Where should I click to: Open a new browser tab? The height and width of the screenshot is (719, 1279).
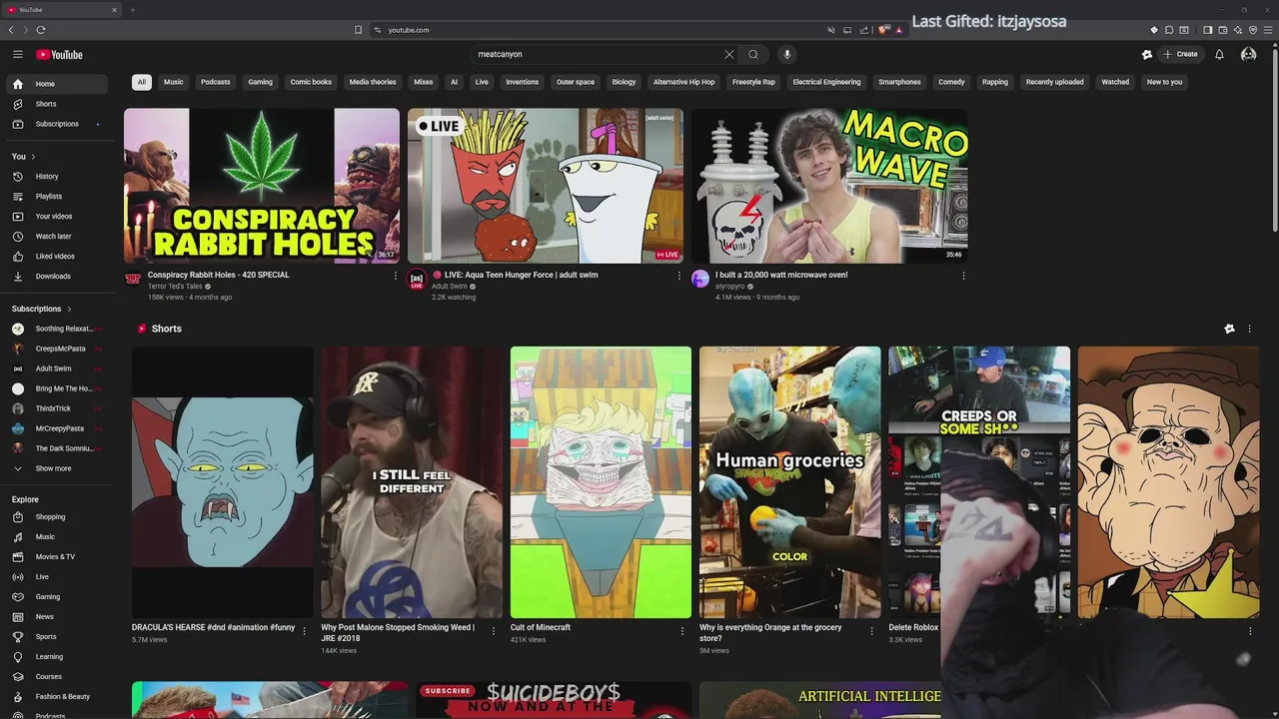(132, 10)
